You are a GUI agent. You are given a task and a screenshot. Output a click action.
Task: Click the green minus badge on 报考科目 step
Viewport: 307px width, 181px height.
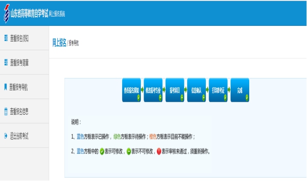click(182, 97)
